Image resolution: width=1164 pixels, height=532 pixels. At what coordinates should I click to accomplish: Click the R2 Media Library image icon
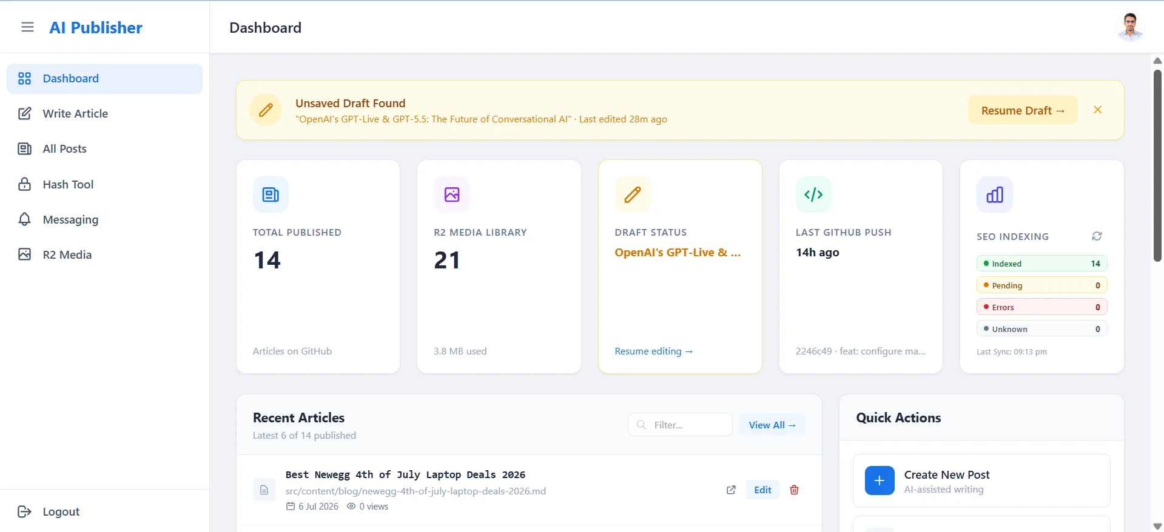click(x=452, y=195)
